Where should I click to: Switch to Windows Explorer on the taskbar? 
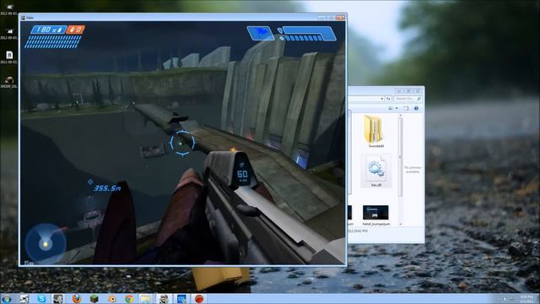tap(145, 299)
